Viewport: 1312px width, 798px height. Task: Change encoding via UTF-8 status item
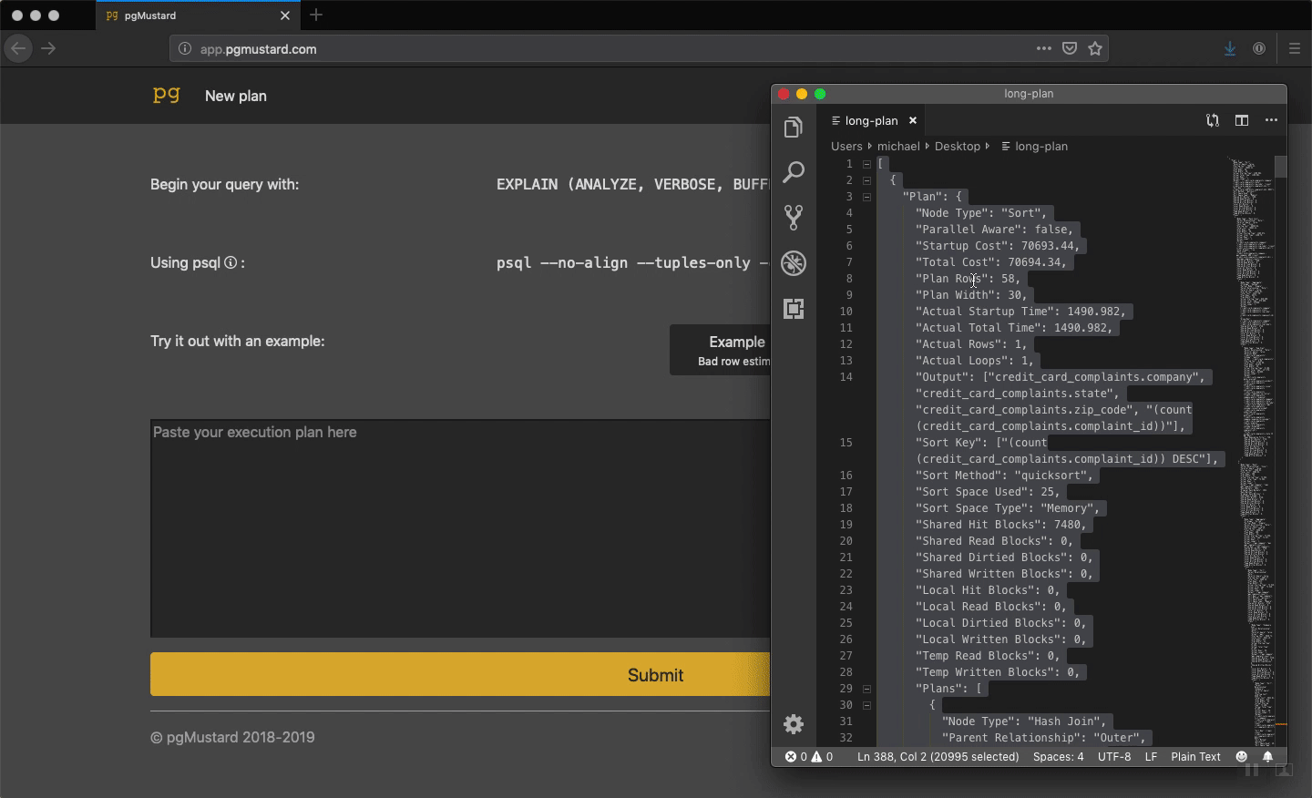tap(1114, 757)
